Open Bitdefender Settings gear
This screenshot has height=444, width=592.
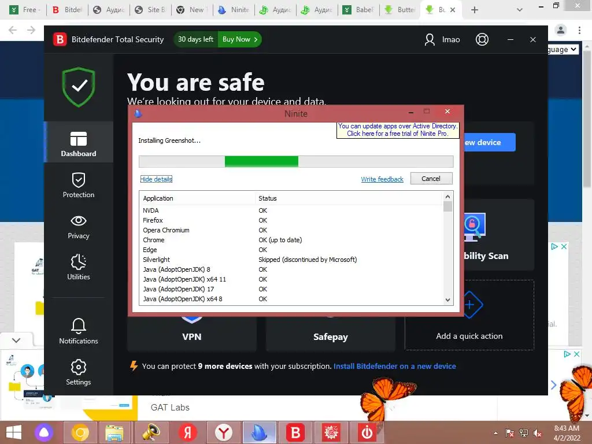pos(79,372)
